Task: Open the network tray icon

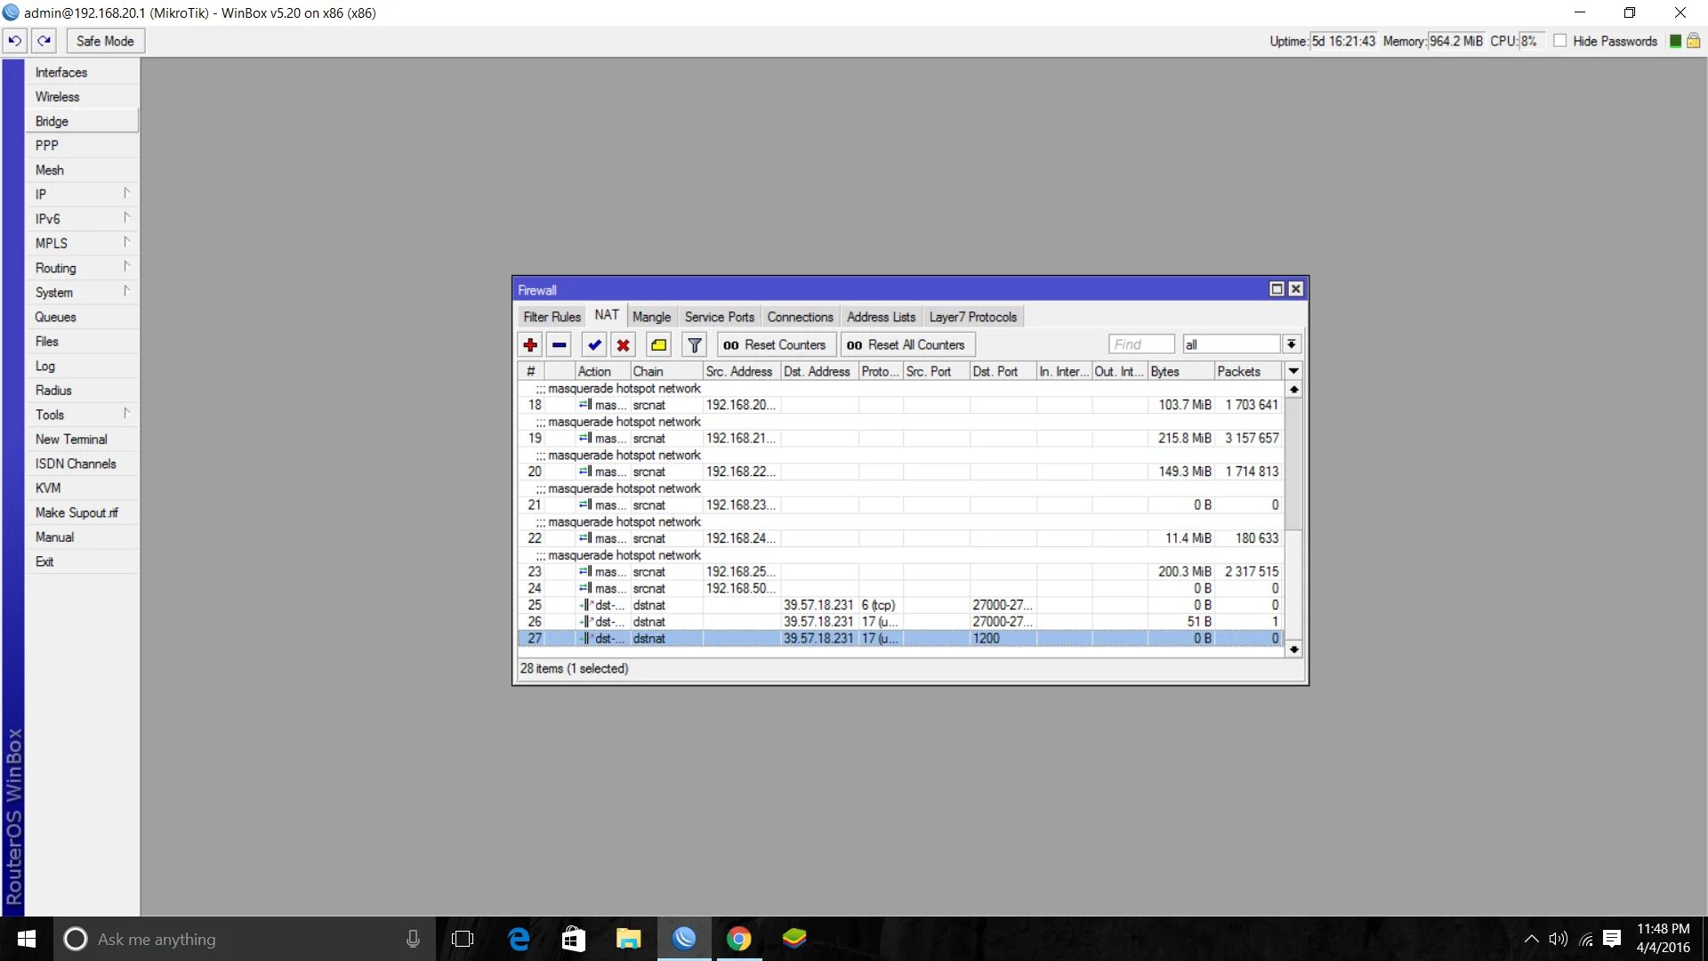Action: tap(1586, 939)
